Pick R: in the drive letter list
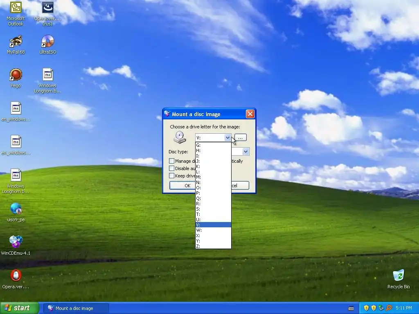This screenshot has width=419, height=314. 213,204
